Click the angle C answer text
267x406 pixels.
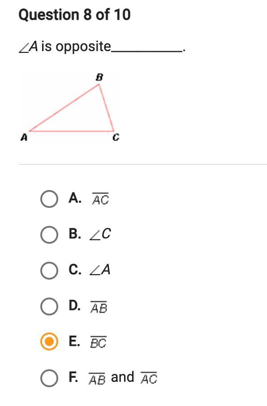pyautogui.click(x=100, y=234)
